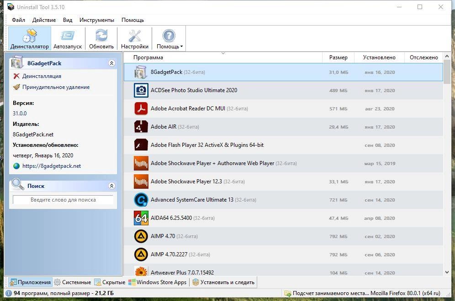Open the Помощь toolbar dropdown
The width and height of the screenshot is (455, 301).
coord(169,38)
